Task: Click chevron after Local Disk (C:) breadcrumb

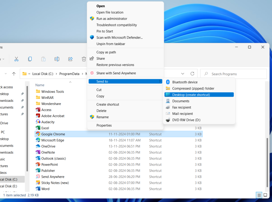Action: pos(56,74)
